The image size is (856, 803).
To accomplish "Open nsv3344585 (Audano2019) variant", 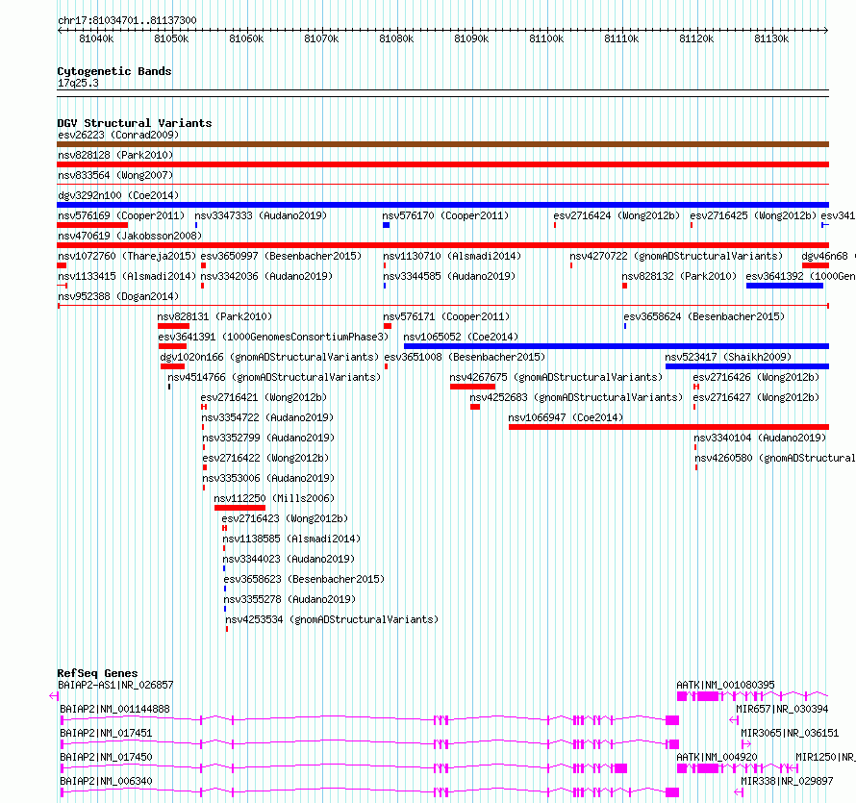I will pyautogui.click(x=449, y=276).
